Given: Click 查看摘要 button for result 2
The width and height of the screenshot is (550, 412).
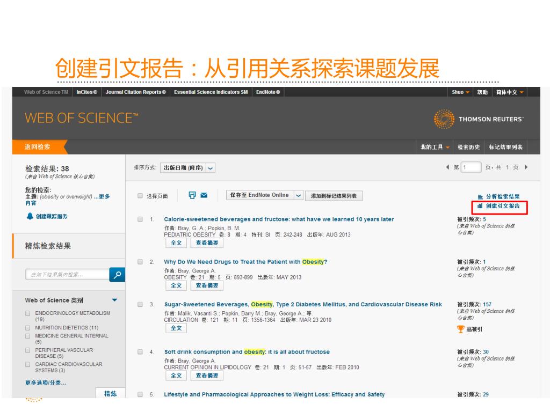Looking at the screenshot, I should point(207,285).
